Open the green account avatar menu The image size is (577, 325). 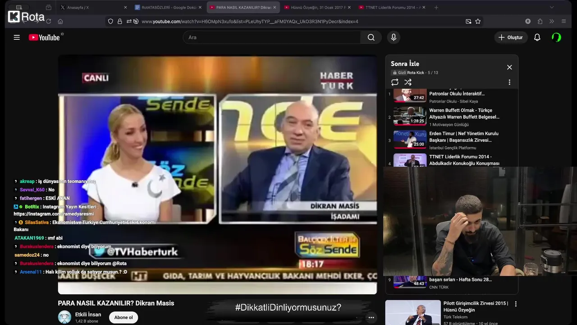(x=556, y=37)
